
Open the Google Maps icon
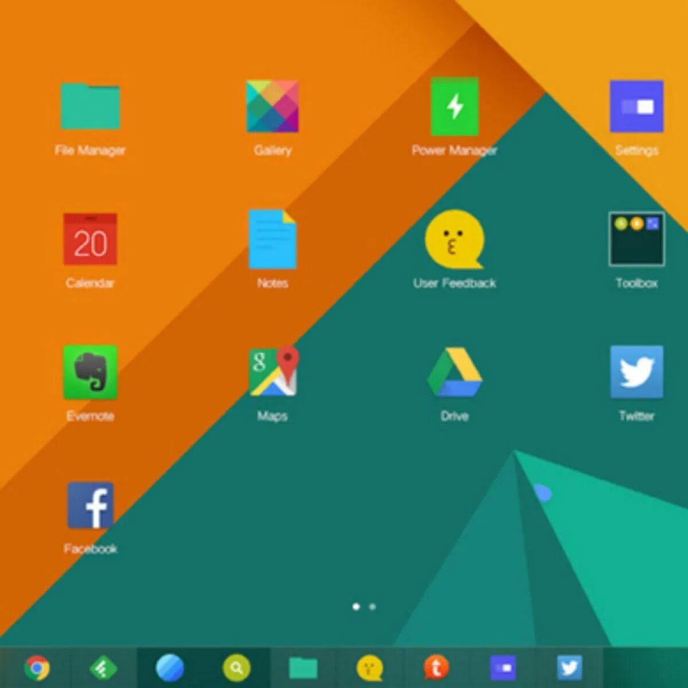[273, 372]
